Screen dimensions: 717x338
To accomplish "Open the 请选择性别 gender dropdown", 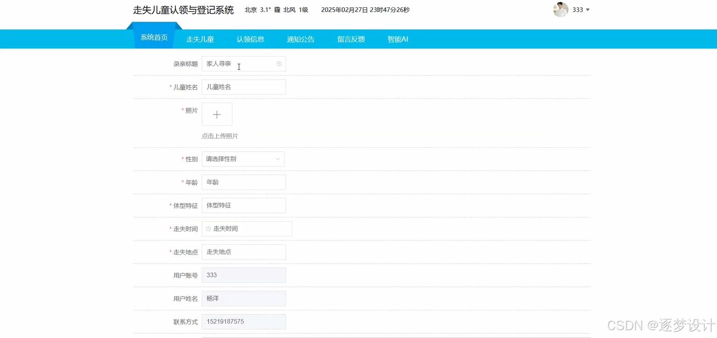I will tap(239, 159).
